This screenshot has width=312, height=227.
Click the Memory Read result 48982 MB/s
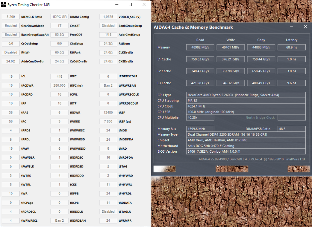[200, 47]
